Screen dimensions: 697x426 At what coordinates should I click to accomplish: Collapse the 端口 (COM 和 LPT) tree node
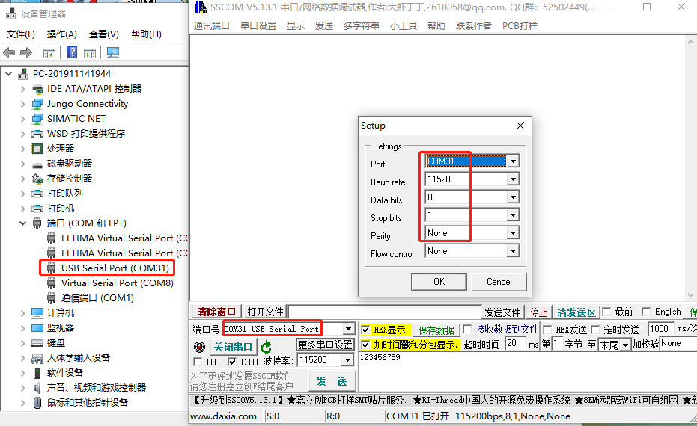(22, 223)
